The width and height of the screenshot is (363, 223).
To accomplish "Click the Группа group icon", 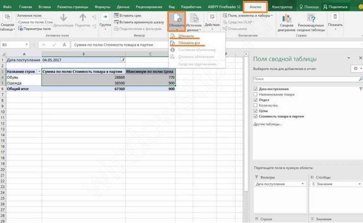I will pos(105,16).
